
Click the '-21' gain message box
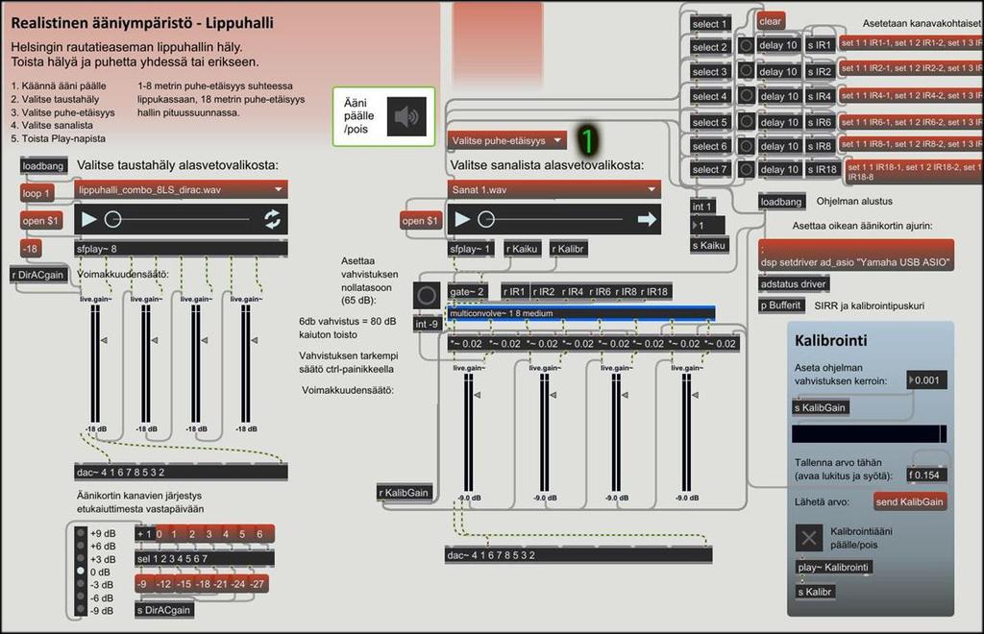point(220,584)
